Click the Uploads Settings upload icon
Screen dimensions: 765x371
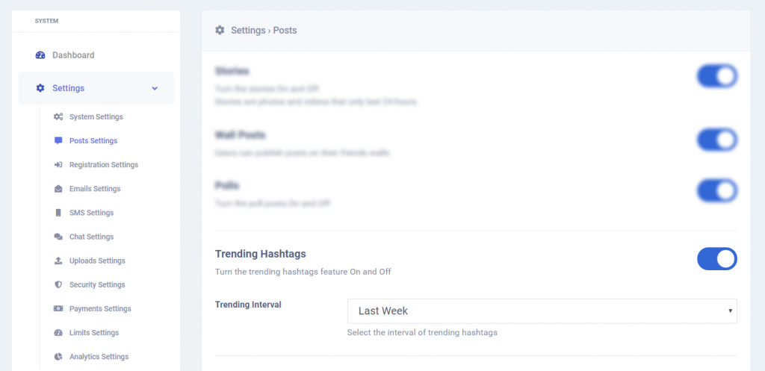click(x=58, y=261)
